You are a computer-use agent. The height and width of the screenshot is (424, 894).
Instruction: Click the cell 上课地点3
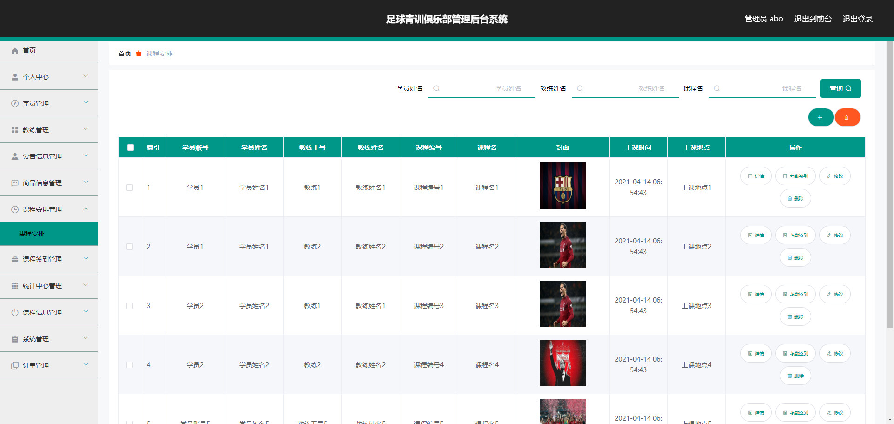coord(697,306)
